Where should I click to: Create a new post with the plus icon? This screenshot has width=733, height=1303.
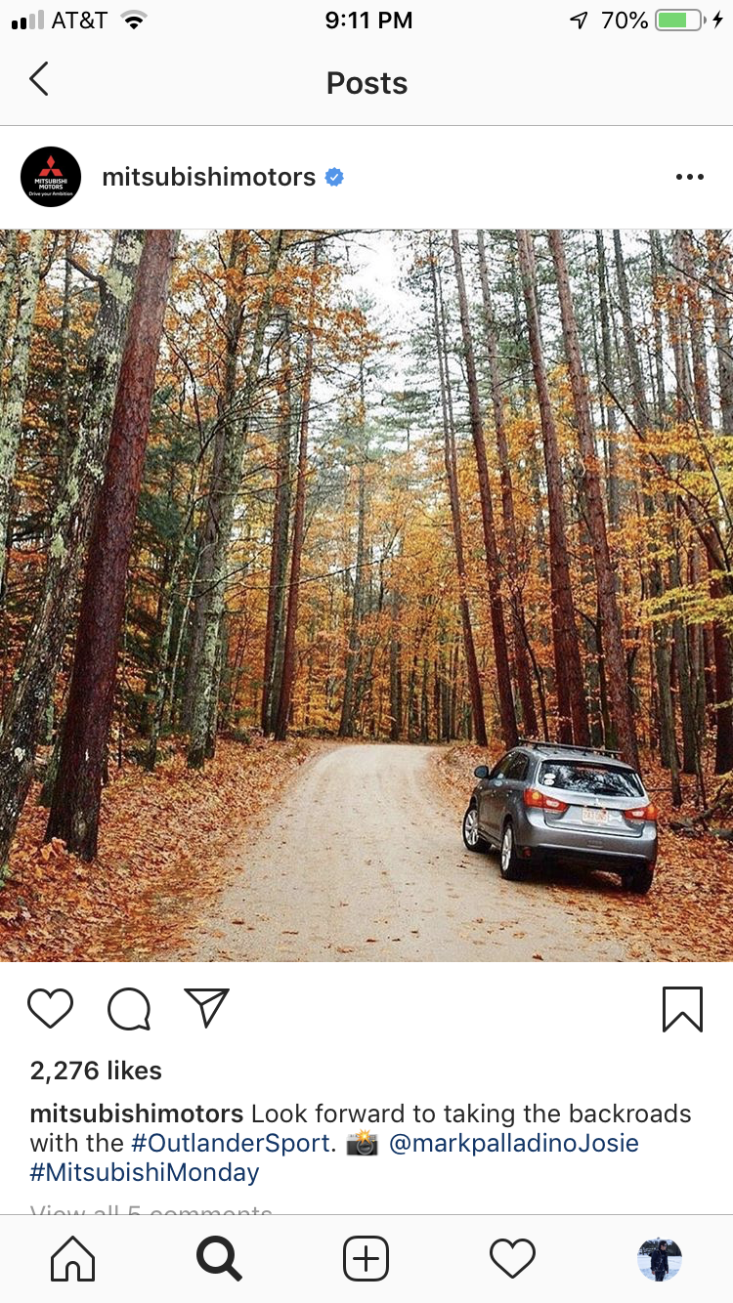coord(366,1259)
